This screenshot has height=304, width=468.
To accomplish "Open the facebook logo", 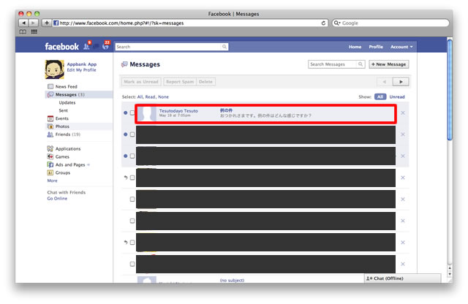I will pyautogui.click(x=61, y=47).
